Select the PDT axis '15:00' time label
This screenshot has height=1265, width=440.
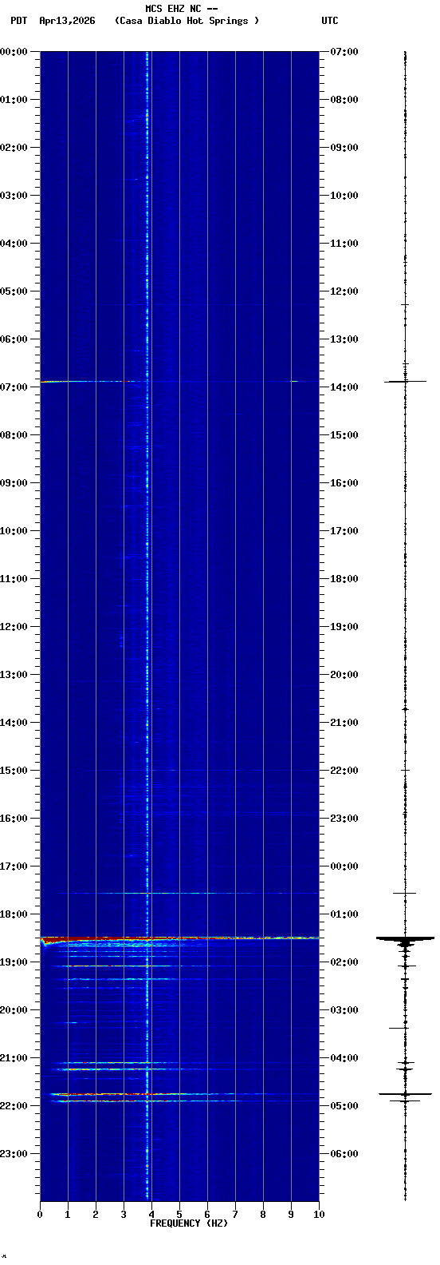point(14,771)
